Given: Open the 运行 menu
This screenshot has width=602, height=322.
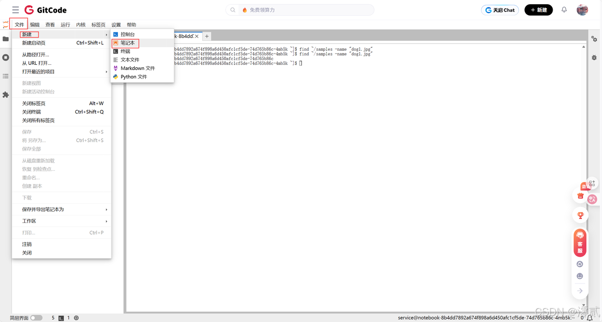Looking at the screenshot, I should pyautogui.click(x=65, y=25).
